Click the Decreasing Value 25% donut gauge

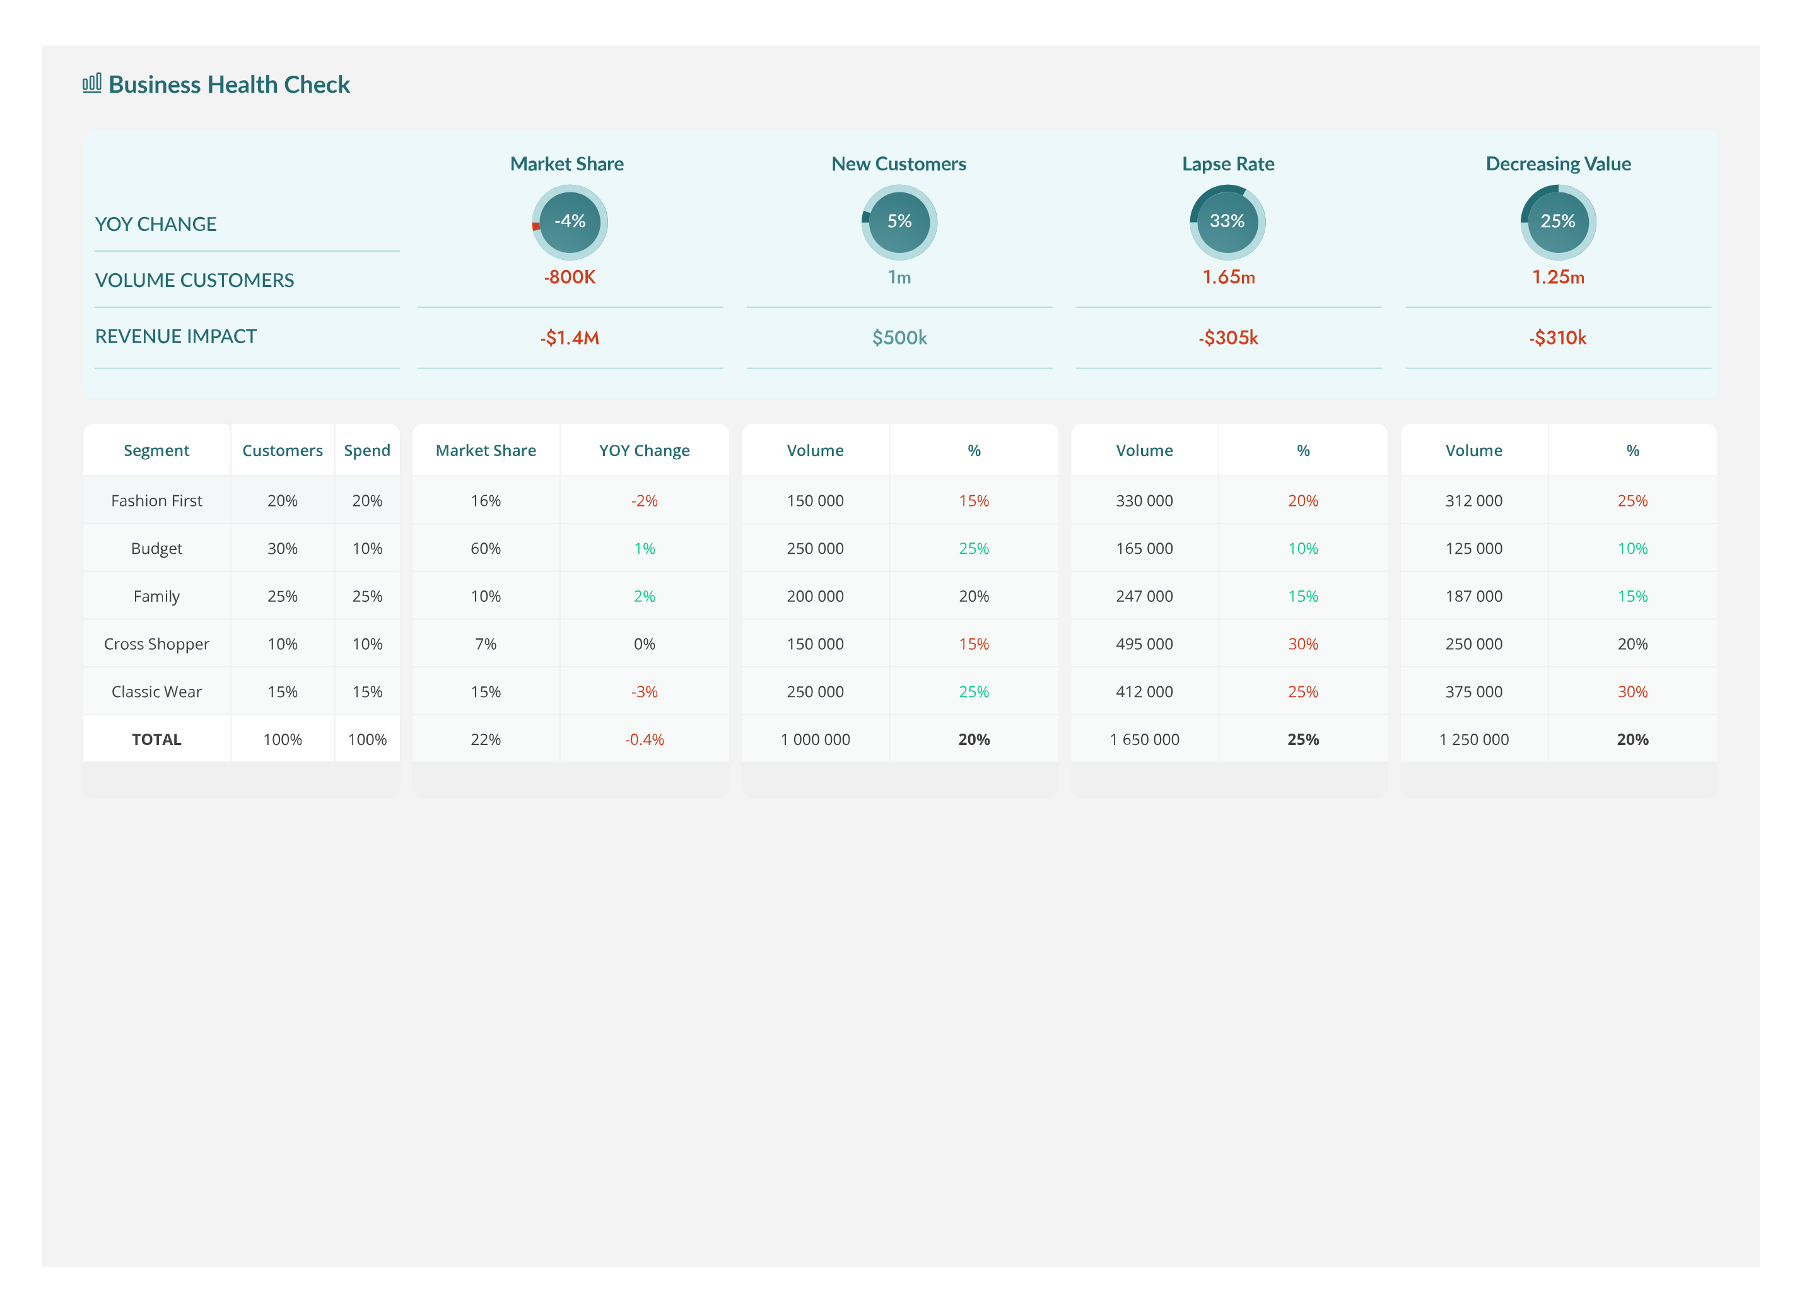[1558, 222]
